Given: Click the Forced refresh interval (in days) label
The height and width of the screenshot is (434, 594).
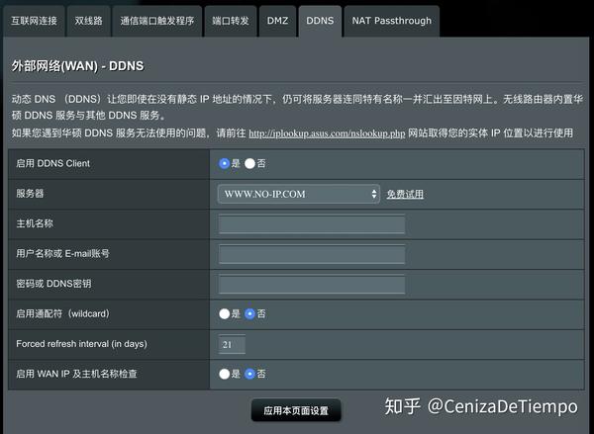Looking at the screenshot, I should tap(81, 344).
